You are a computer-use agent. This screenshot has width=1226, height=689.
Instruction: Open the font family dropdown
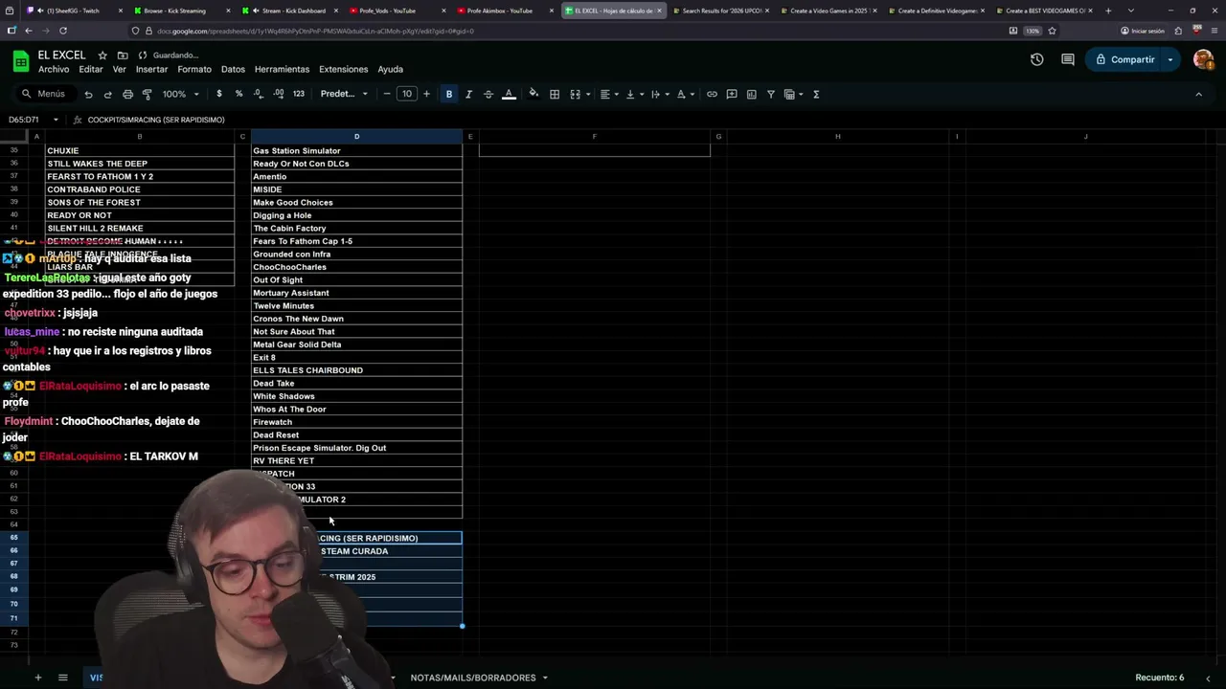344,94
